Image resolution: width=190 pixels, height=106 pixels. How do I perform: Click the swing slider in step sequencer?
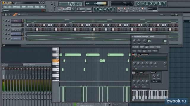(167, 15)
